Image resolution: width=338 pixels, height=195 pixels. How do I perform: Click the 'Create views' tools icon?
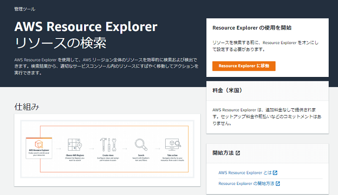pyautogui.click(x=108, y=145)
